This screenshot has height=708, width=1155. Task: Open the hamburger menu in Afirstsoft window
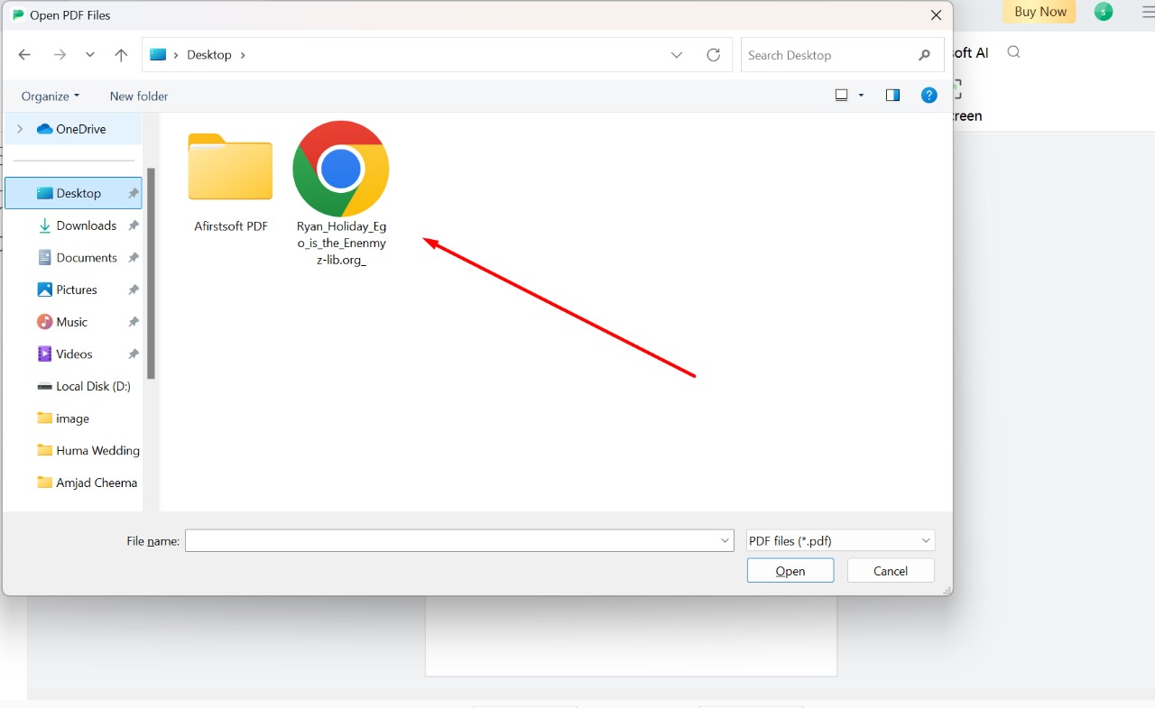tap(1148, 12)
